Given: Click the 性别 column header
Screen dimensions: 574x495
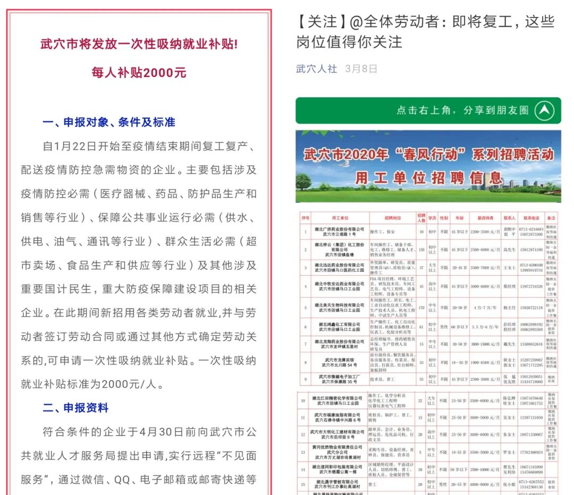Looking at the screenshot, I should click(444, 218).
